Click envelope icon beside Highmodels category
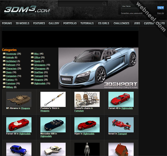Image resolution: width=167 pixels, height=156 pixels. [32, 83]
